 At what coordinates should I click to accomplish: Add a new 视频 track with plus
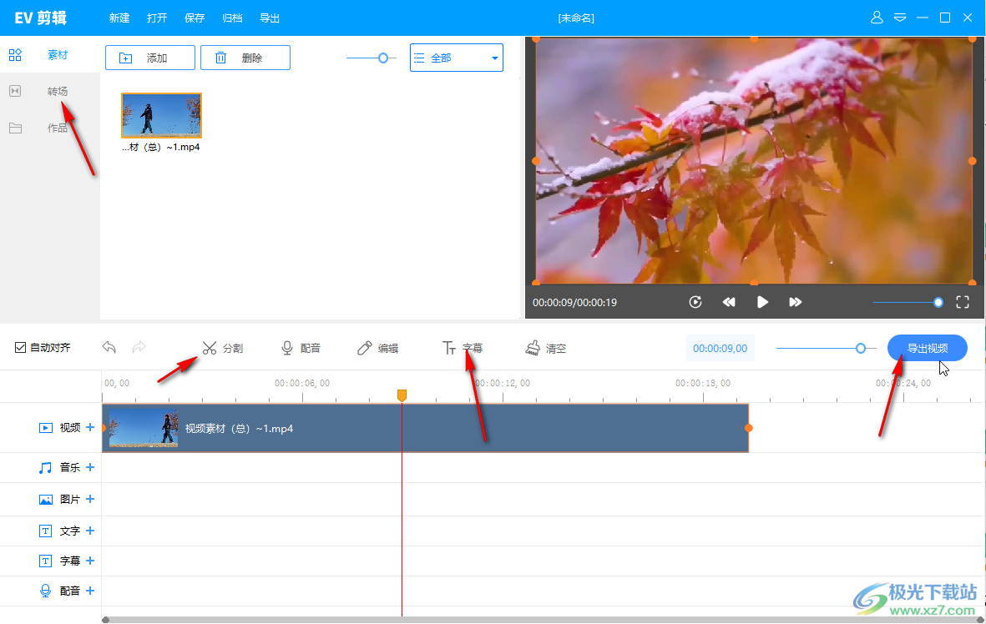pyautogui.click(x=90, y=427)
